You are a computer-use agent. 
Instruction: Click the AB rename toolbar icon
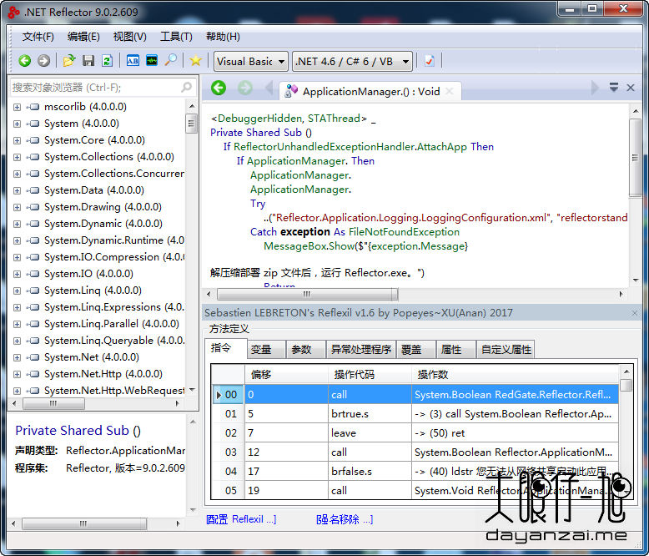(x=133, y=61)
